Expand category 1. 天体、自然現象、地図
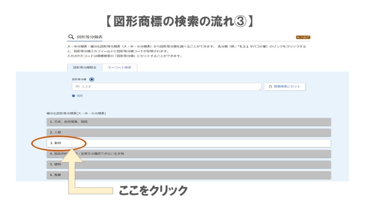 coord(189,122)
